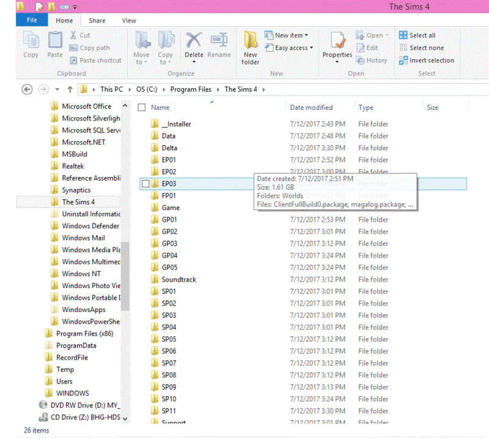This screenshot has width=489, height=439.
Task: Click Program Files in the address bar
Action: tap(191, 89)
